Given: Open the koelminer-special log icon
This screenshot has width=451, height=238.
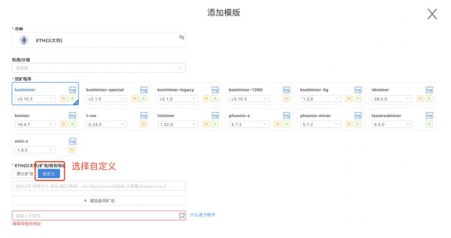Looking at the screenshot, I should 144,90.
